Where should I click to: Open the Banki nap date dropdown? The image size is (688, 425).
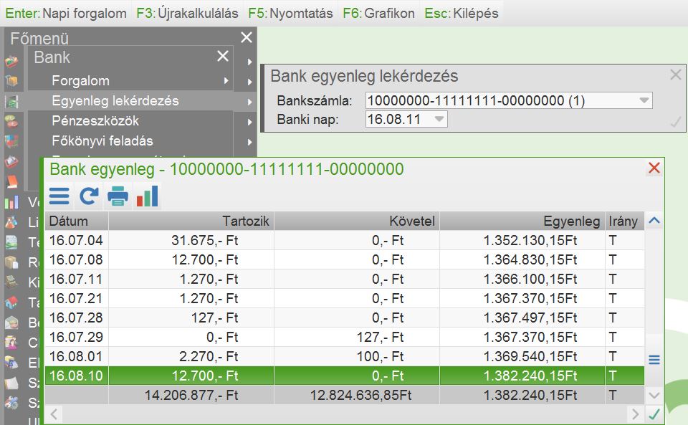439,119
